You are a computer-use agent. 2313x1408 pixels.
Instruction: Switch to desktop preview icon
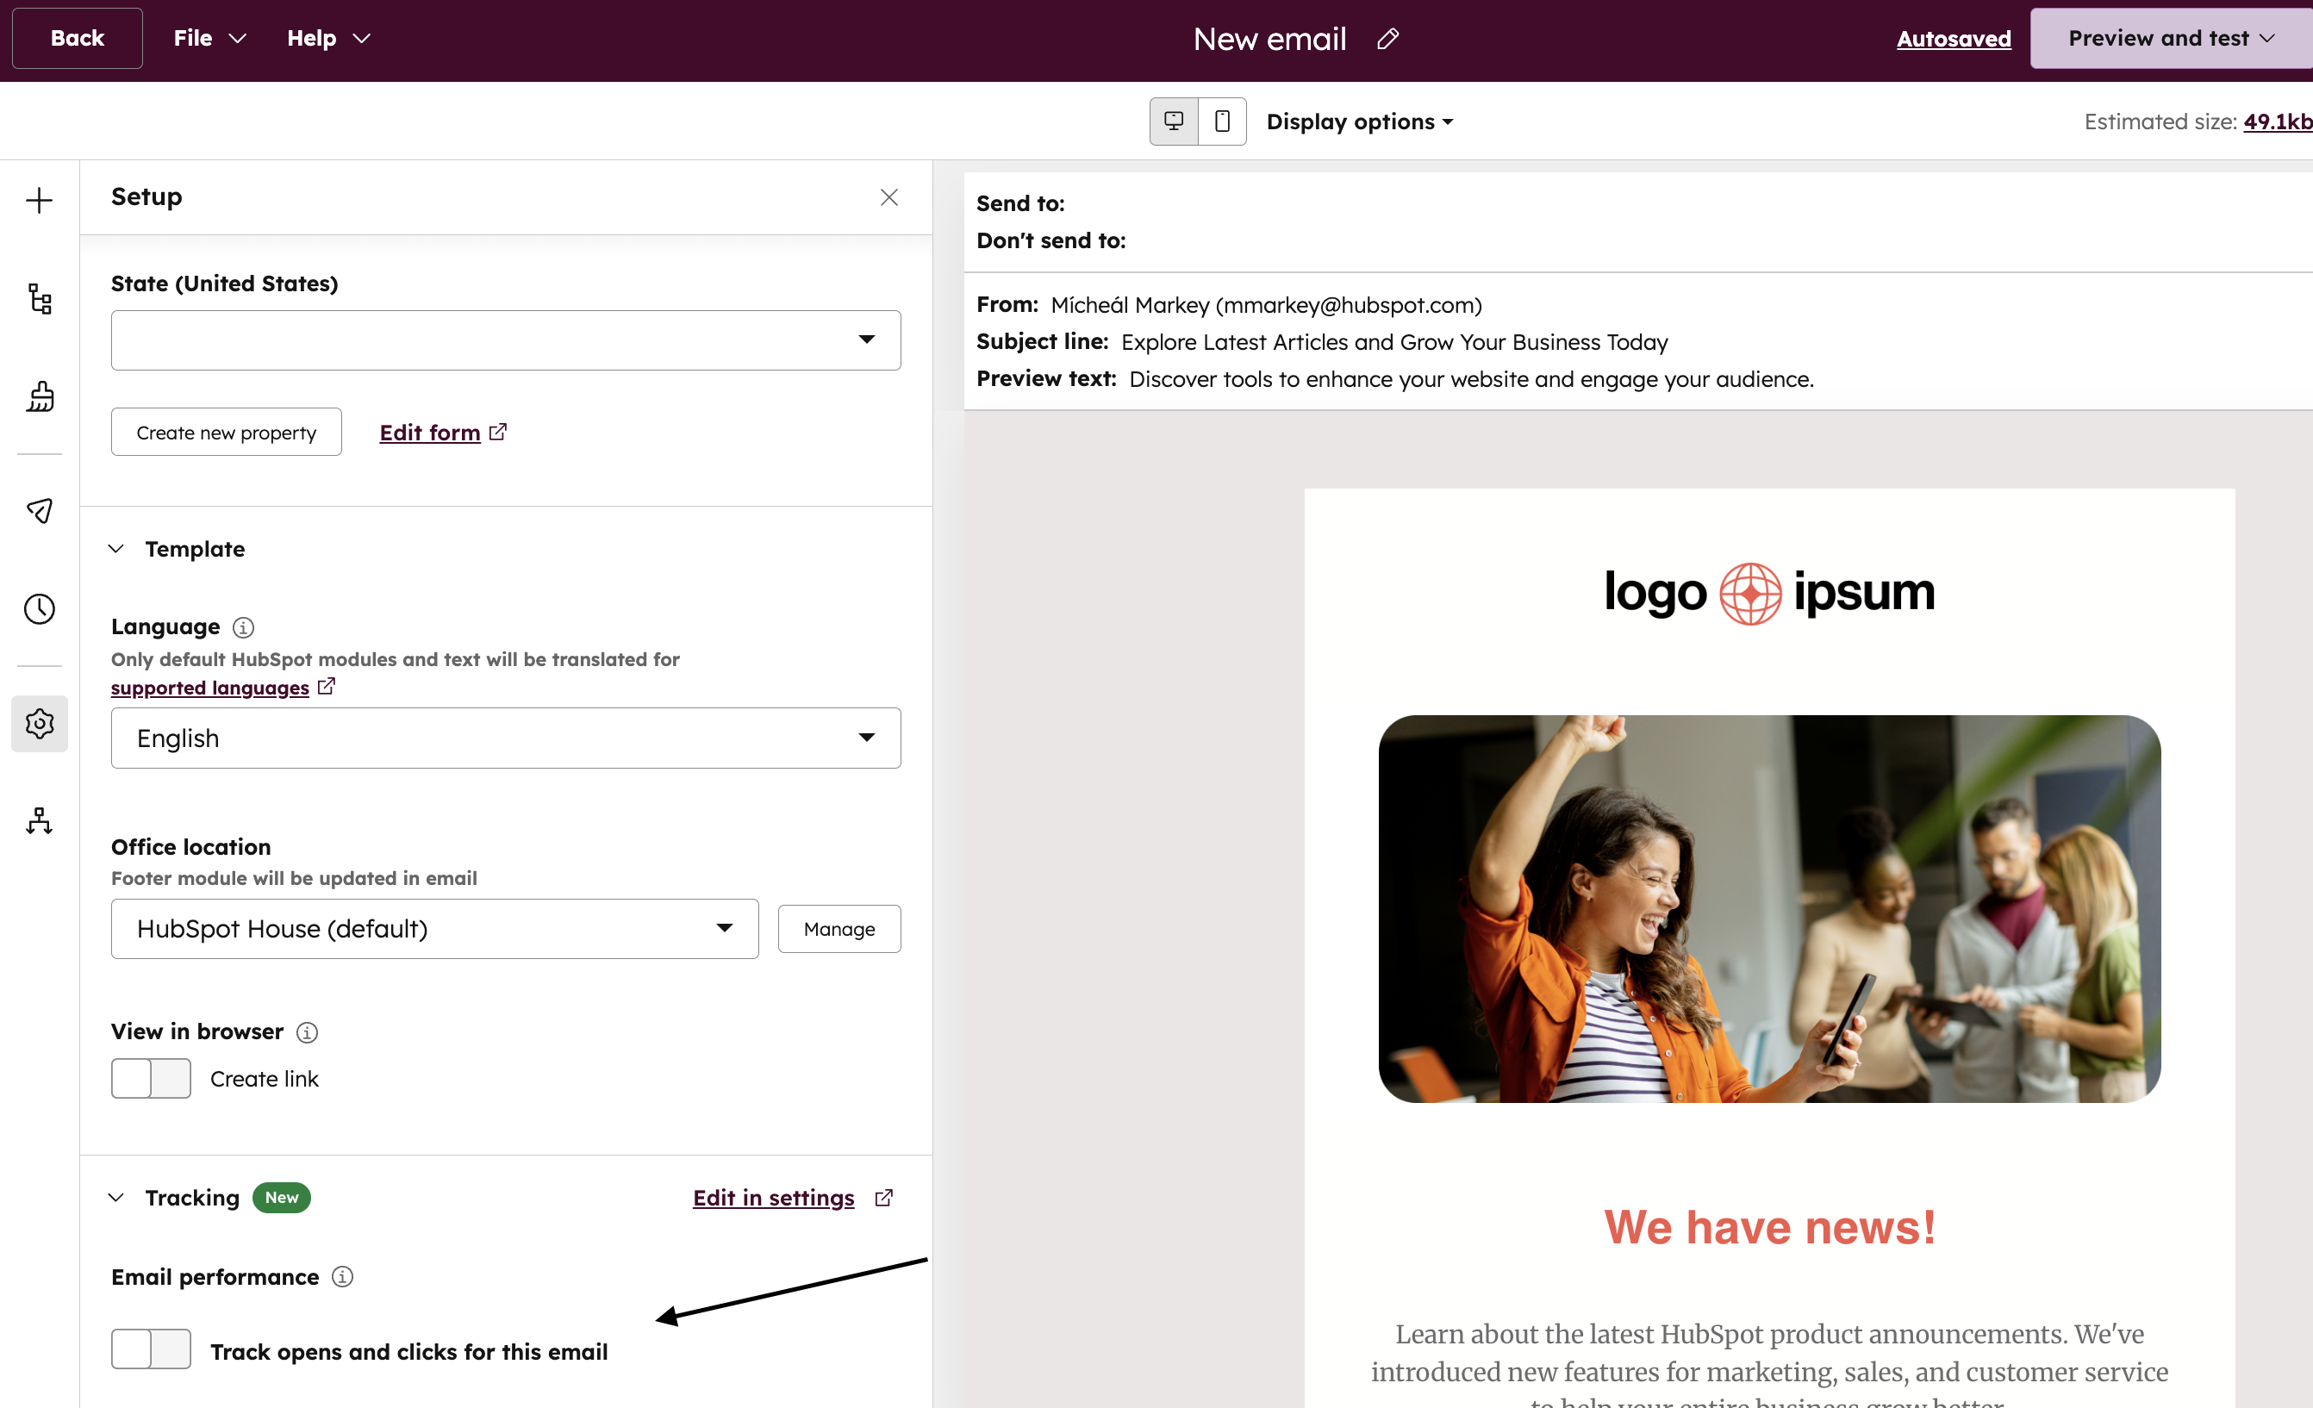coord(1174,121)
